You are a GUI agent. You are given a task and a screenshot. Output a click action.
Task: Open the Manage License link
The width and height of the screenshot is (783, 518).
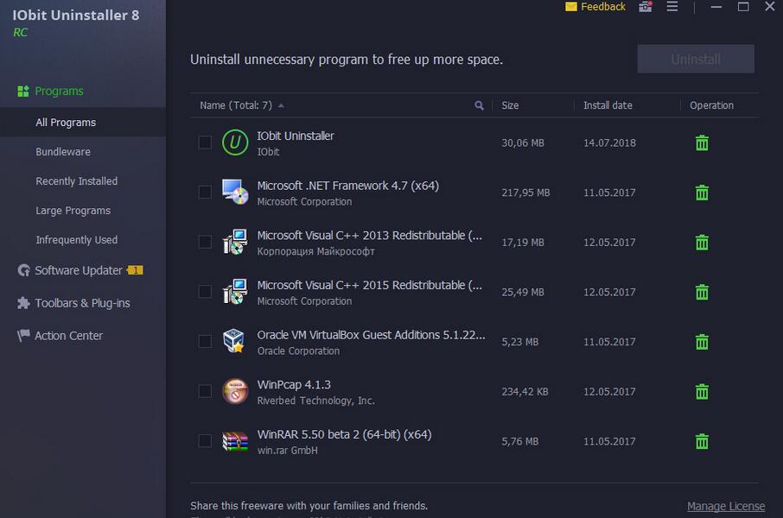(x=726, y=506)
